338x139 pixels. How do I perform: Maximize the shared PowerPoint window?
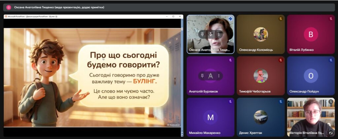tap(173, 16)
